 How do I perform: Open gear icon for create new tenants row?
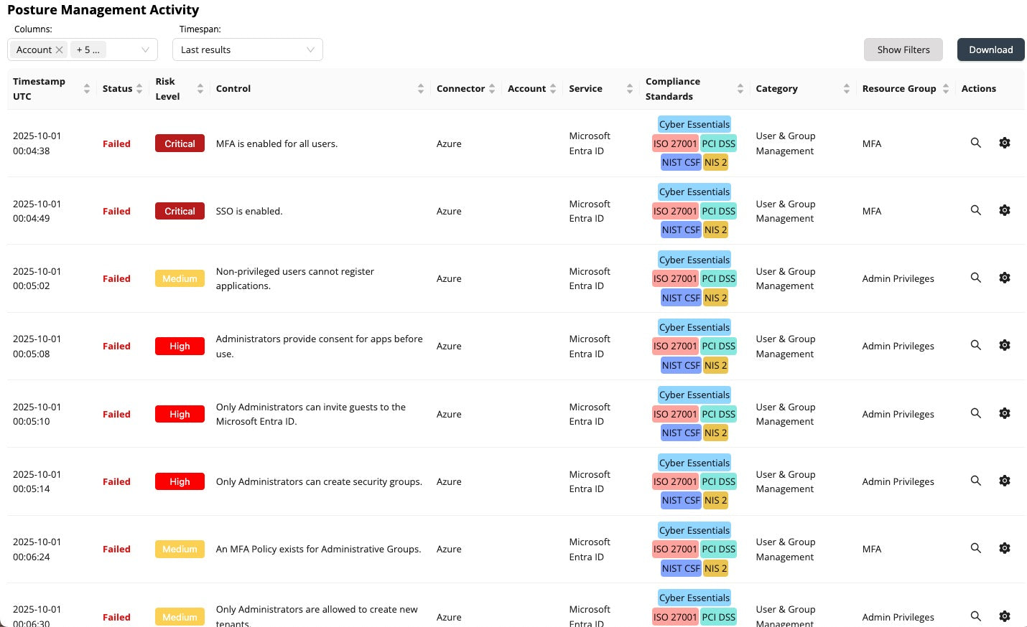tap(1004, 616)
